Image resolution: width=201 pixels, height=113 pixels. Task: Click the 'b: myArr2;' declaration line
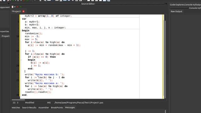[x=32, y=25]
